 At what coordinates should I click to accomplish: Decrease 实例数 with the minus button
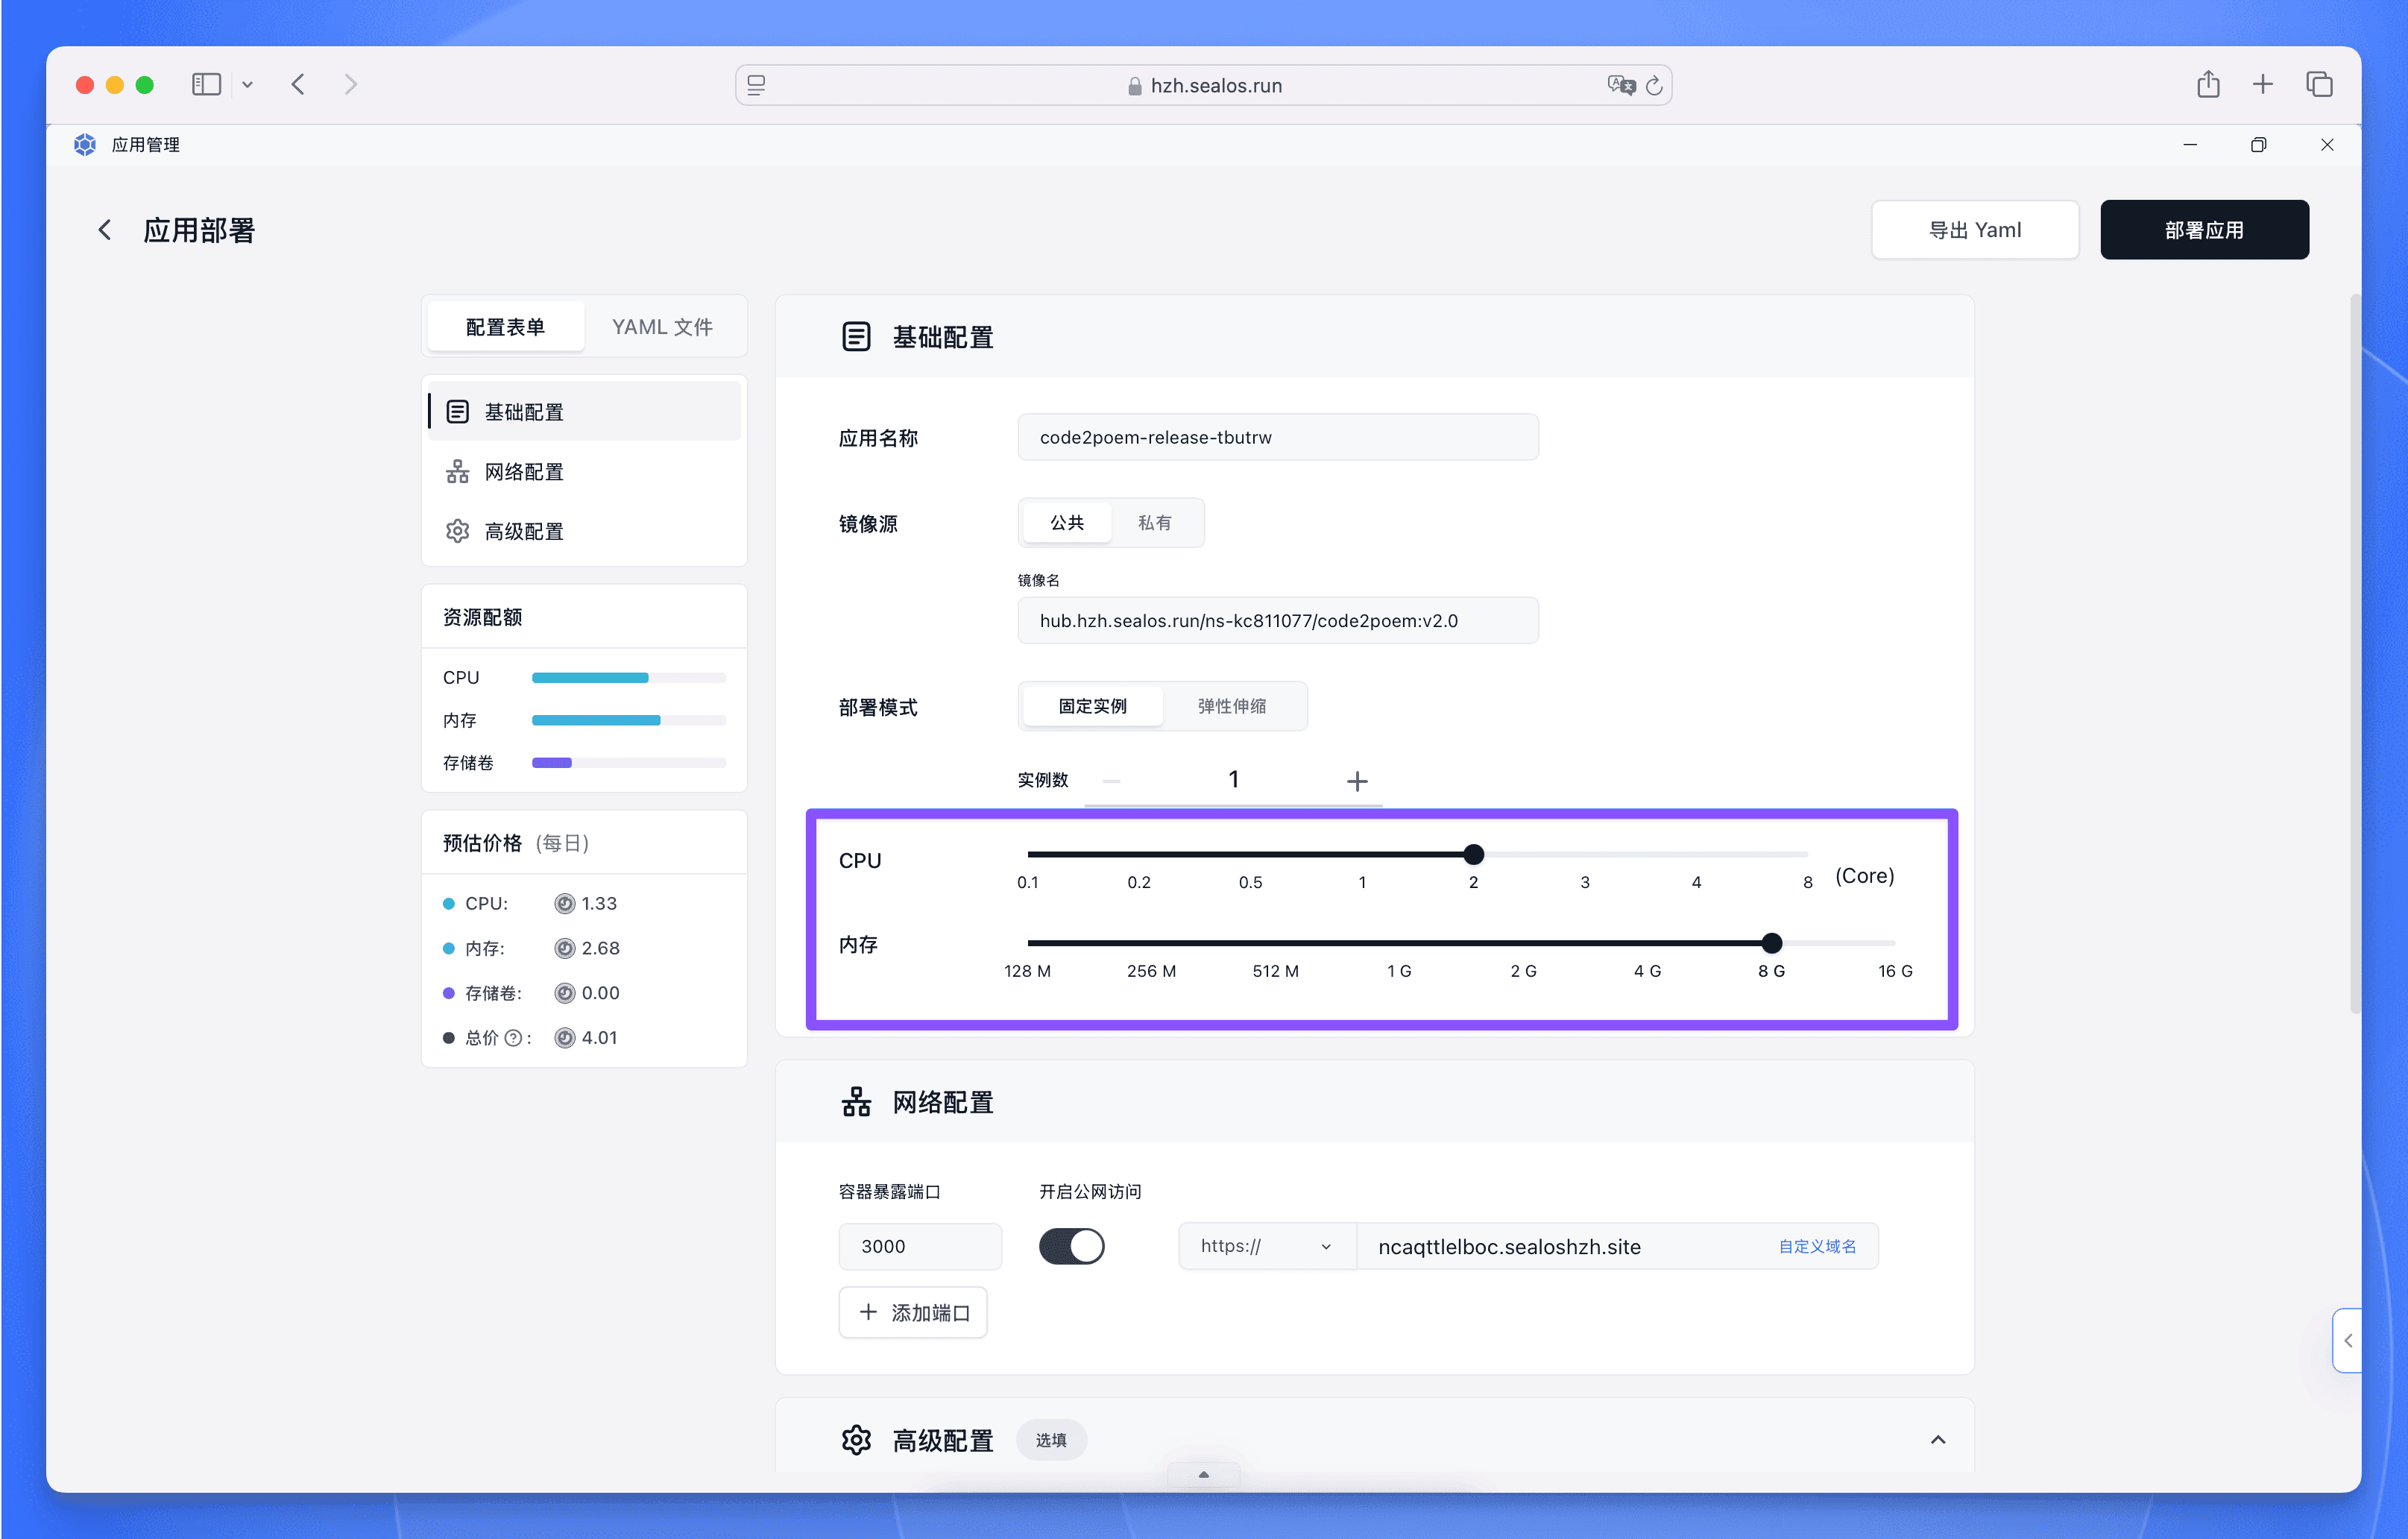(1111, 780)
